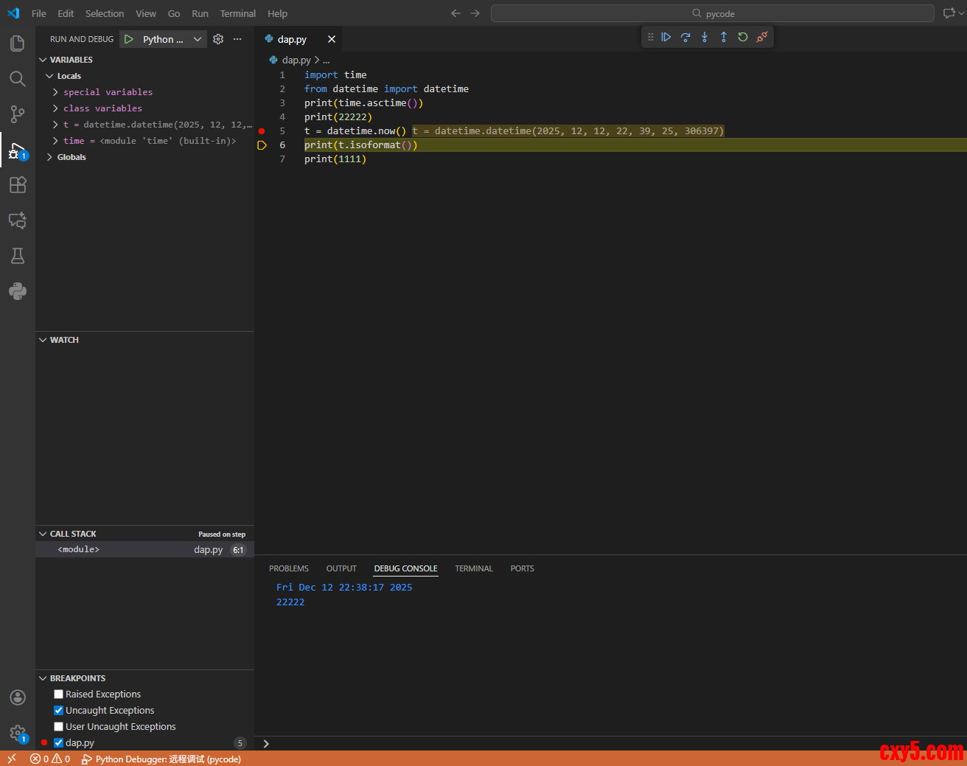Screen dimensions: 967x766
Task: Click the Step Into debug icon
Action: tap(705, 37)
